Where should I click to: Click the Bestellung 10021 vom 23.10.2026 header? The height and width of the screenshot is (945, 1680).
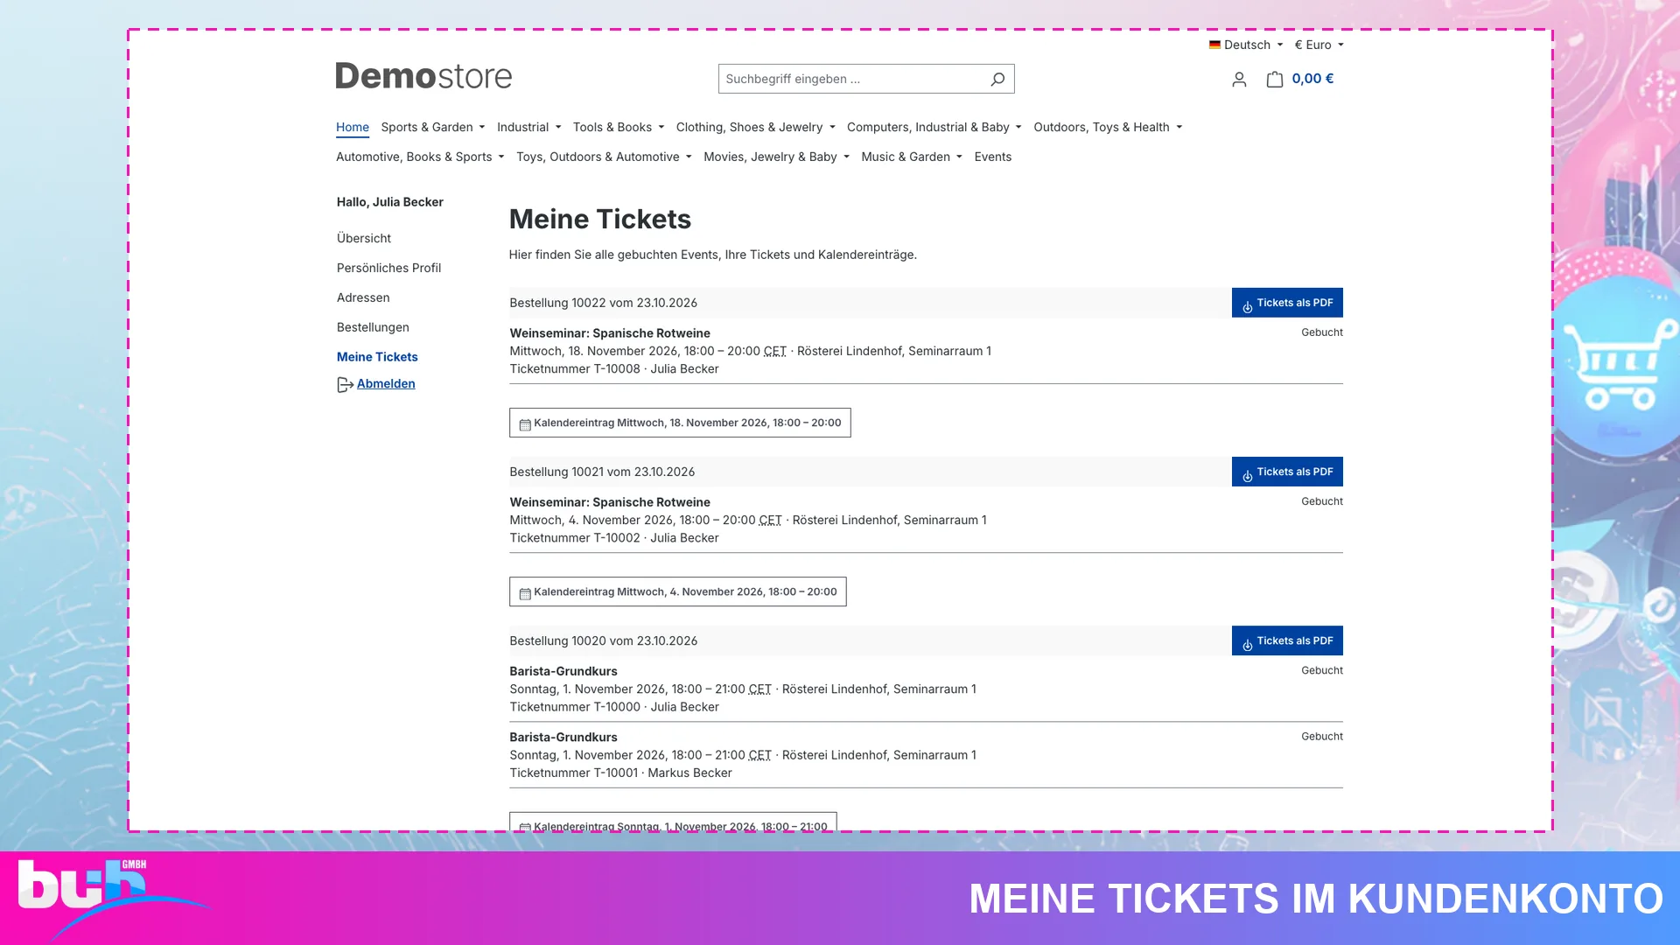point(602,472)
